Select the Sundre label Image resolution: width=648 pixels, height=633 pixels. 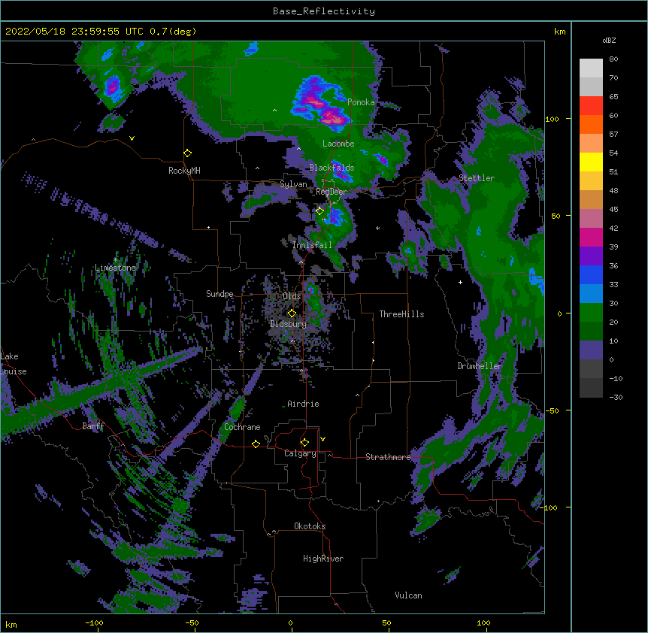click(x=220, y=294)
